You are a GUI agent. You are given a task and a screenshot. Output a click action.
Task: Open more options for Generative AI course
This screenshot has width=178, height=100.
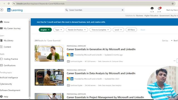(x=174, y=61)
